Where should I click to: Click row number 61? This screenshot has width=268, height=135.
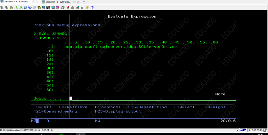(51, 51)
